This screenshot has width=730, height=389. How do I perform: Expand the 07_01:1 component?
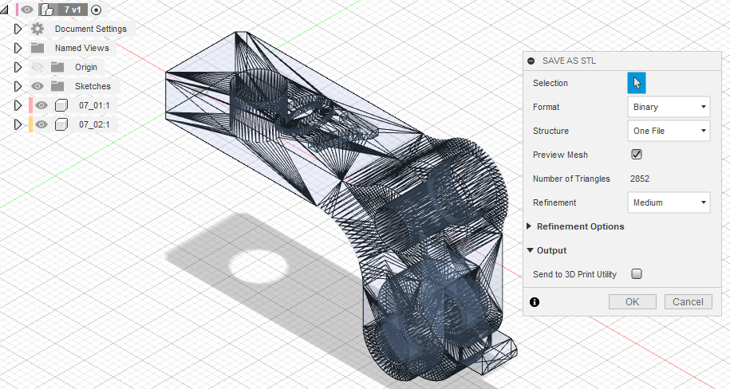pos(18,105)
